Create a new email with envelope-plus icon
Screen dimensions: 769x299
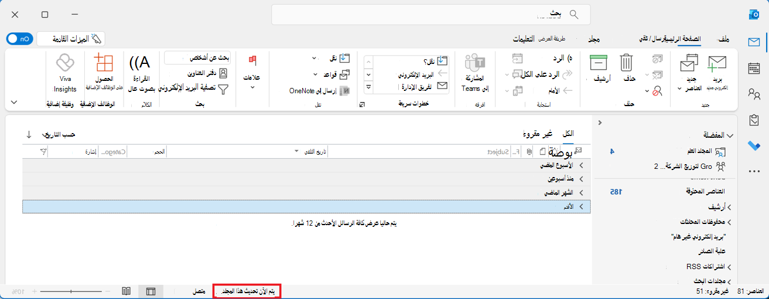(x=717, y=63)
